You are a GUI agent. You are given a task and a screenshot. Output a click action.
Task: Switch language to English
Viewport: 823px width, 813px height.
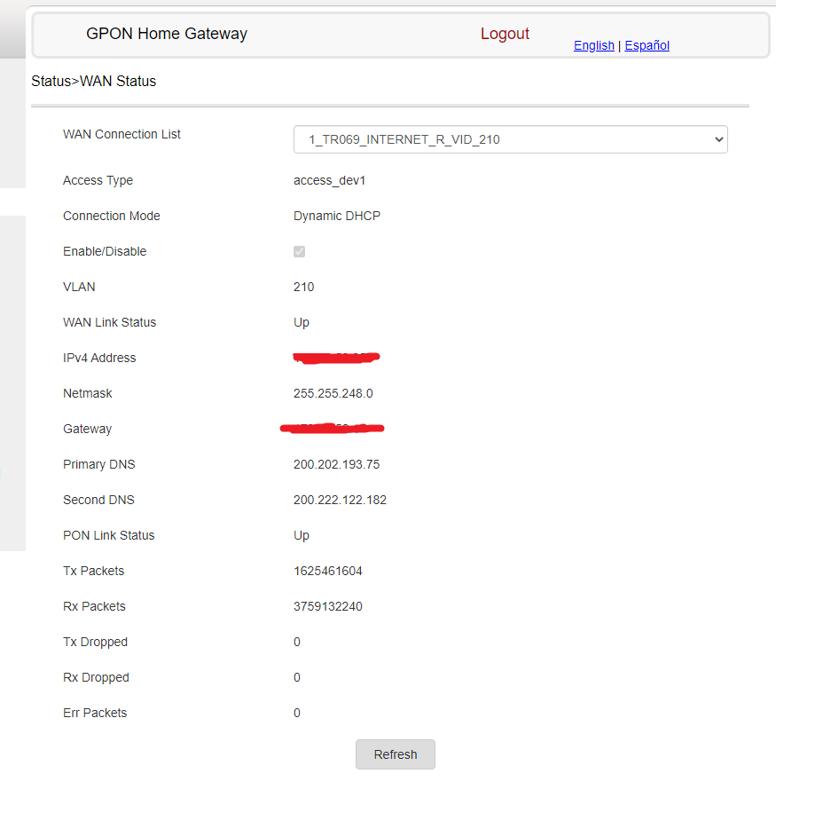pyautogui.click(x=593, y=45)
